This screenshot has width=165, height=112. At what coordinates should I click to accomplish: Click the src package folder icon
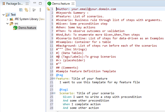11,23
